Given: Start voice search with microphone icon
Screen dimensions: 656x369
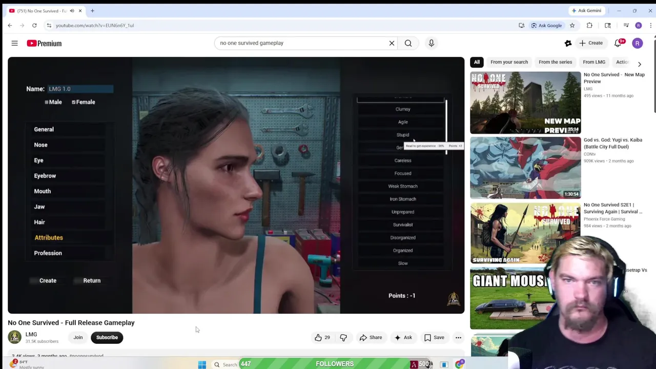Looking at the screenshot, I should click(x=431, y=43).
